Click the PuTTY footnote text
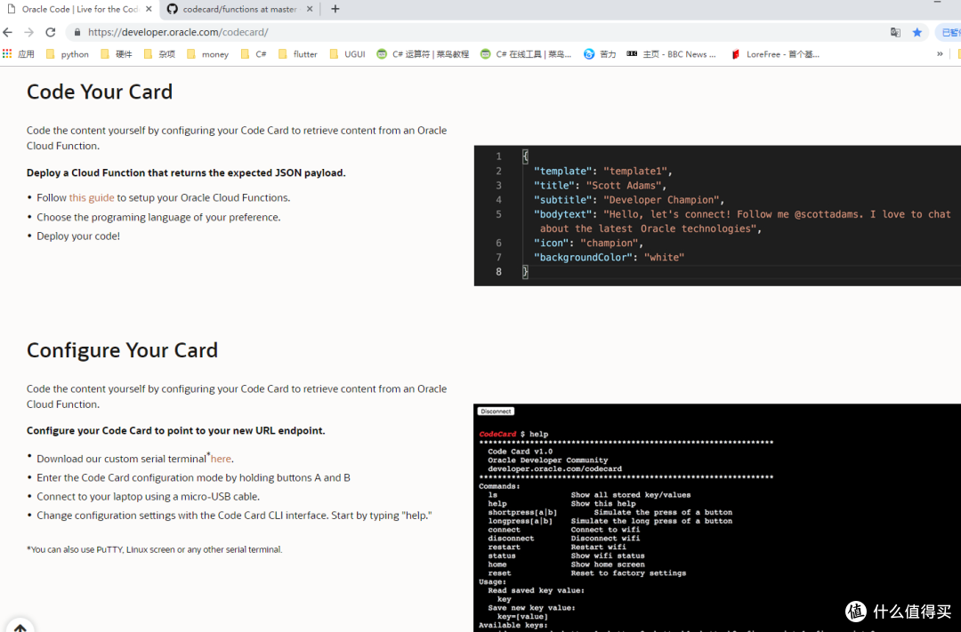Image resolution: width=961 pixels, height=632 pixels. tap(155, 550)
